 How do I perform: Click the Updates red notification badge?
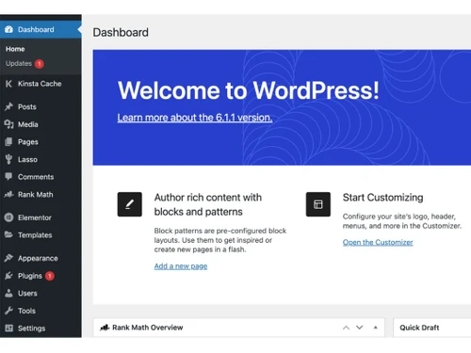pos(40,64)
